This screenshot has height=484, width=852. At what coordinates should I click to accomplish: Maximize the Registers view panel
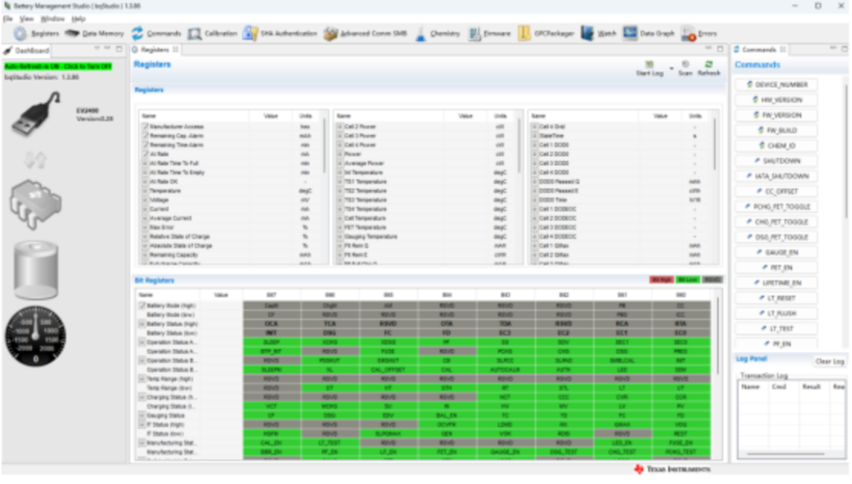coord(720,50)
